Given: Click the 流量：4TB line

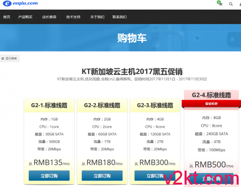Looking at the screenshot, I should click(212, 142).
